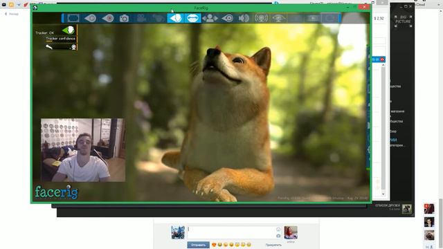Image resolution: width=443 pixels, height=249 pixels.
Task: Click the red round button on blue Steam bar
Action: tap(382, 59)
